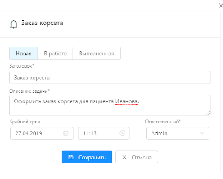Expand the Ответственный dropdown showing Admin
This screenshot has width=223, height=179.
(178, 133)
